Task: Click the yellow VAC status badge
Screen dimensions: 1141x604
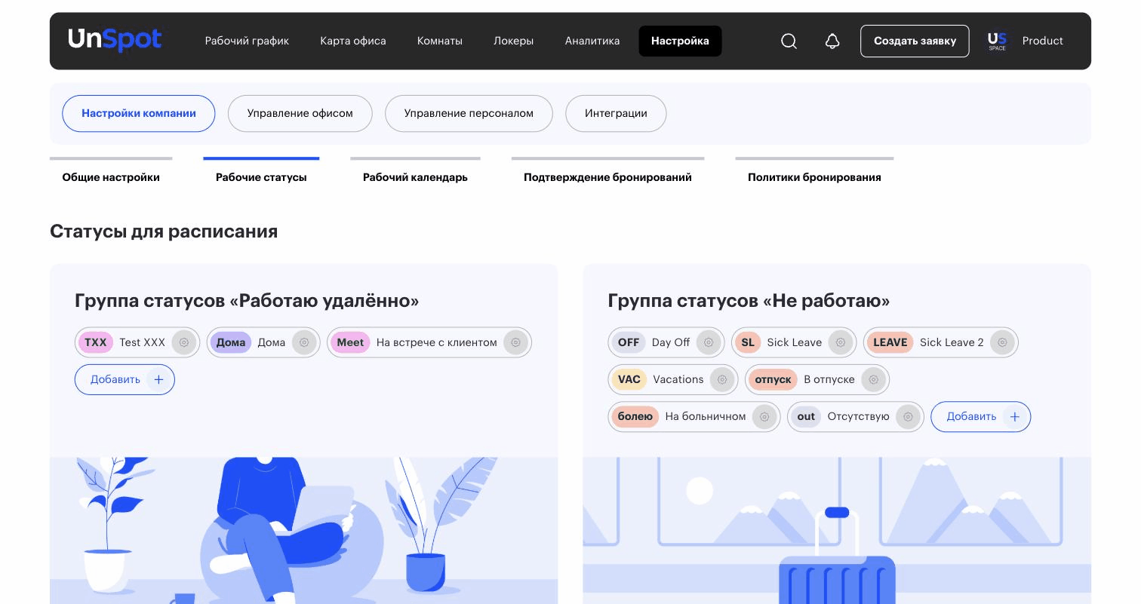Action: [629, 379]
